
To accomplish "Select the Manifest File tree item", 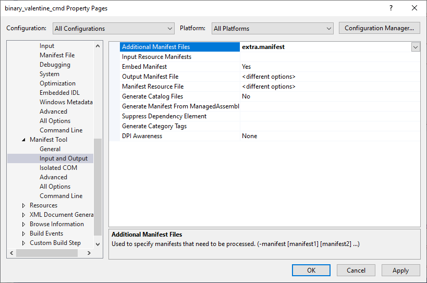I will (x=57, y=55).
